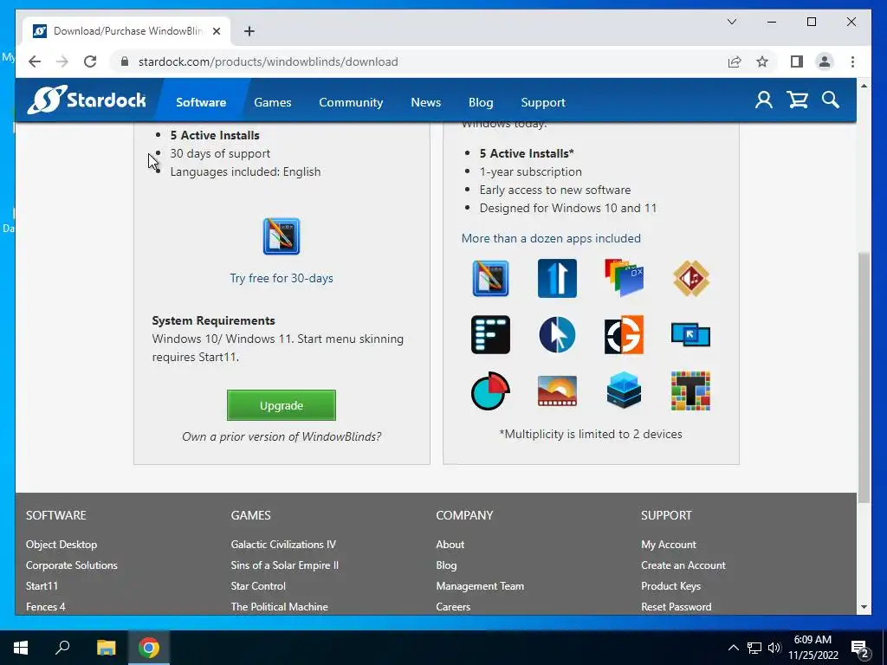Image resolution: width=887 pixels, height=665 pixels.
Task: Open taskbar search magnifier
Action: pyautogui.click(x=62, y=648)
